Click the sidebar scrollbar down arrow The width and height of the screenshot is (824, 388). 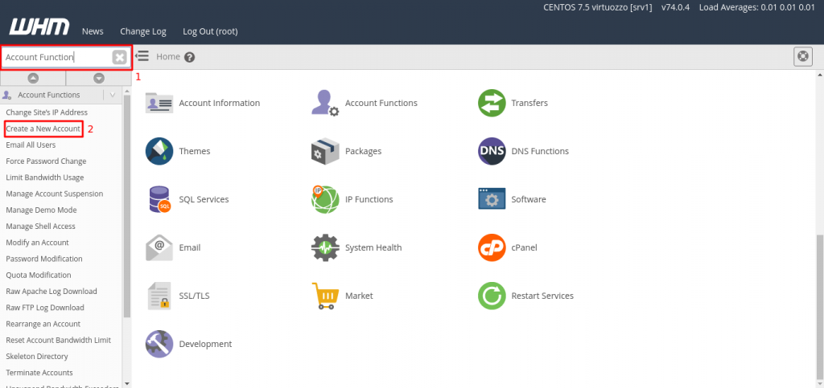[x=126, y=384]
